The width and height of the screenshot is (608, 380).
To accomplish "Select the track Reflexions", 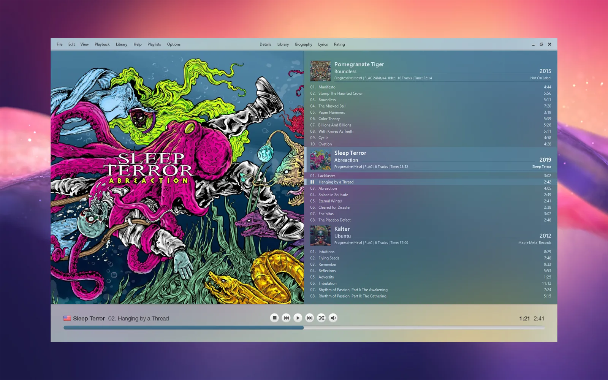I will (431, 271).
